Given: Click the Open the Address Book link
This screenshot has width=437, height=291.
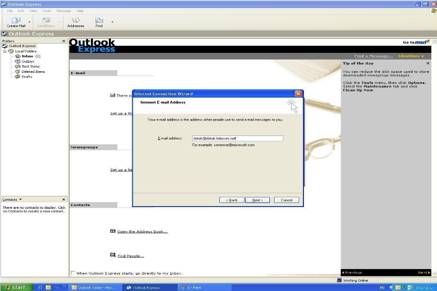Looking at the screenshot, I should [x=143, y=231].
